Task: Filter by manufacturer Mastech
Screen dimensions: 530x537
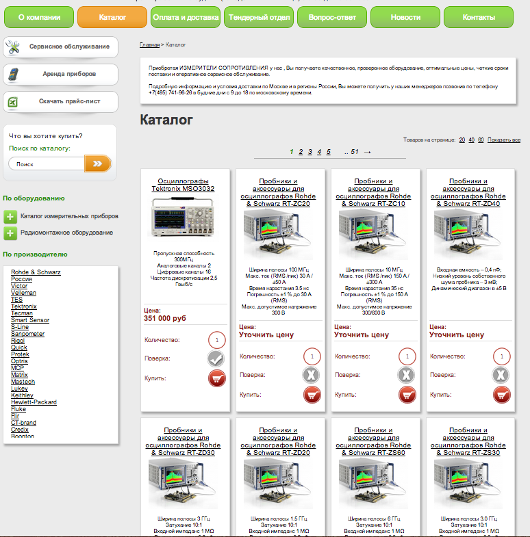Action: pos(23,382)
